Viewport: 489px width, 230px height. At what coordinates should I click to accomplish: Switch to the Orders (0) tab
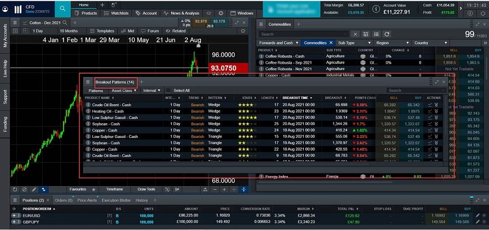64,200
